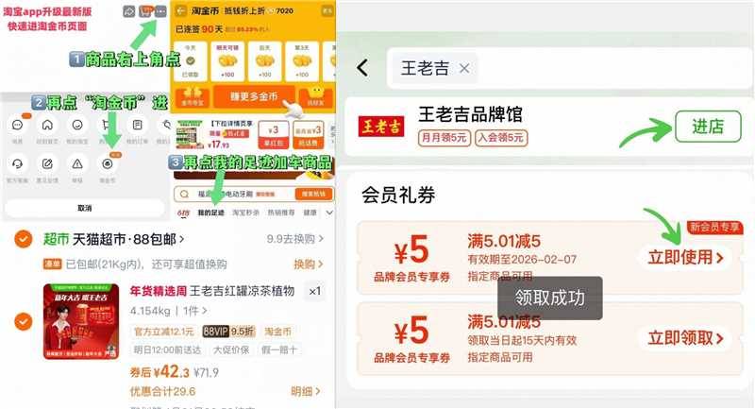Click 立即领取 on the second coupon
The width and height of the screenshot is (755, 409).
[x=686, y=338]
